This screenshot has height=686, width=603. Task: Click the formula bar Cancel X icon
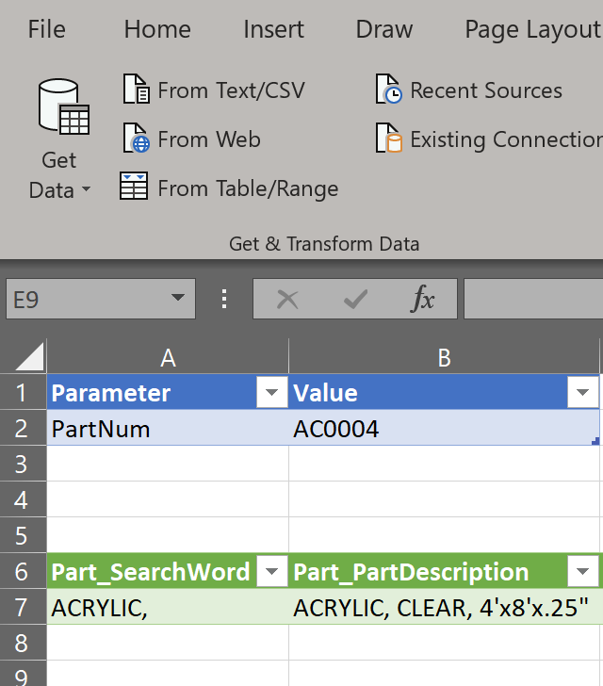click(287, 300)
